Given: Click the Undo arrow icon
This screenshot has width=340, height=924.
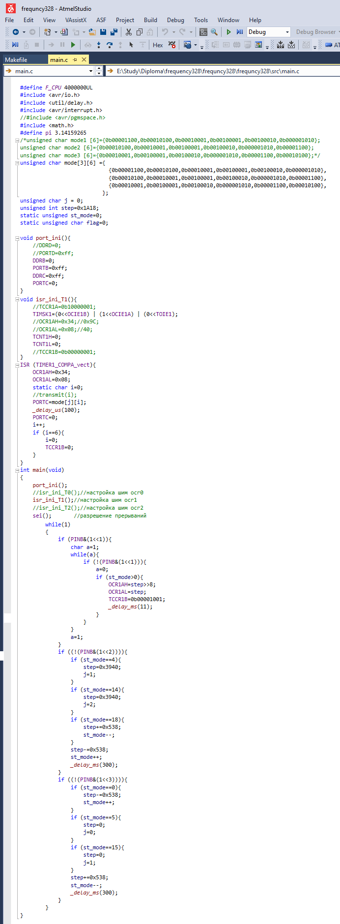Looking at the screenshot, I should point(165,32).
